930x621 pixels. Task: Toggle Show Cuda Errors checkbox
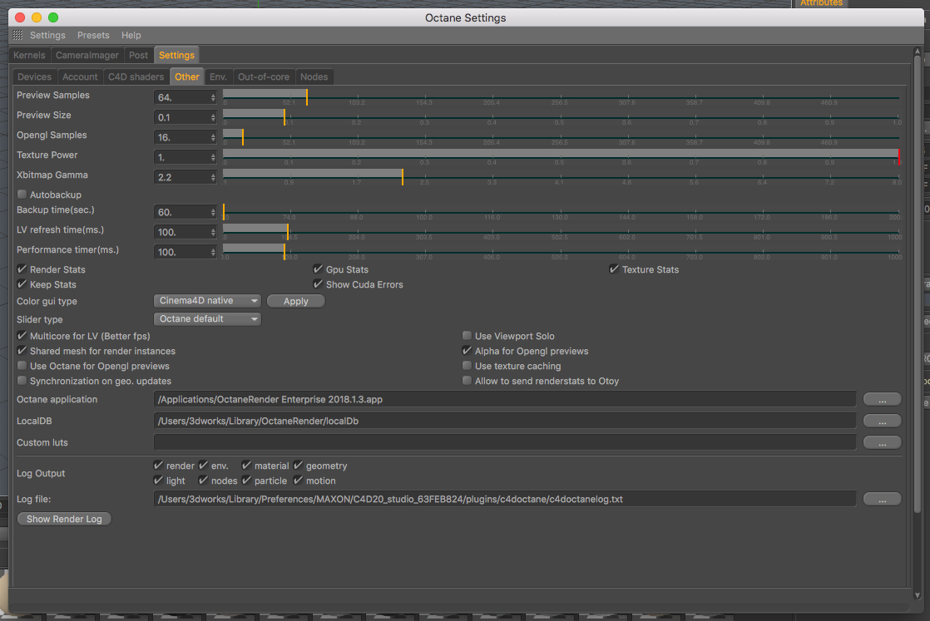[318, 284]
